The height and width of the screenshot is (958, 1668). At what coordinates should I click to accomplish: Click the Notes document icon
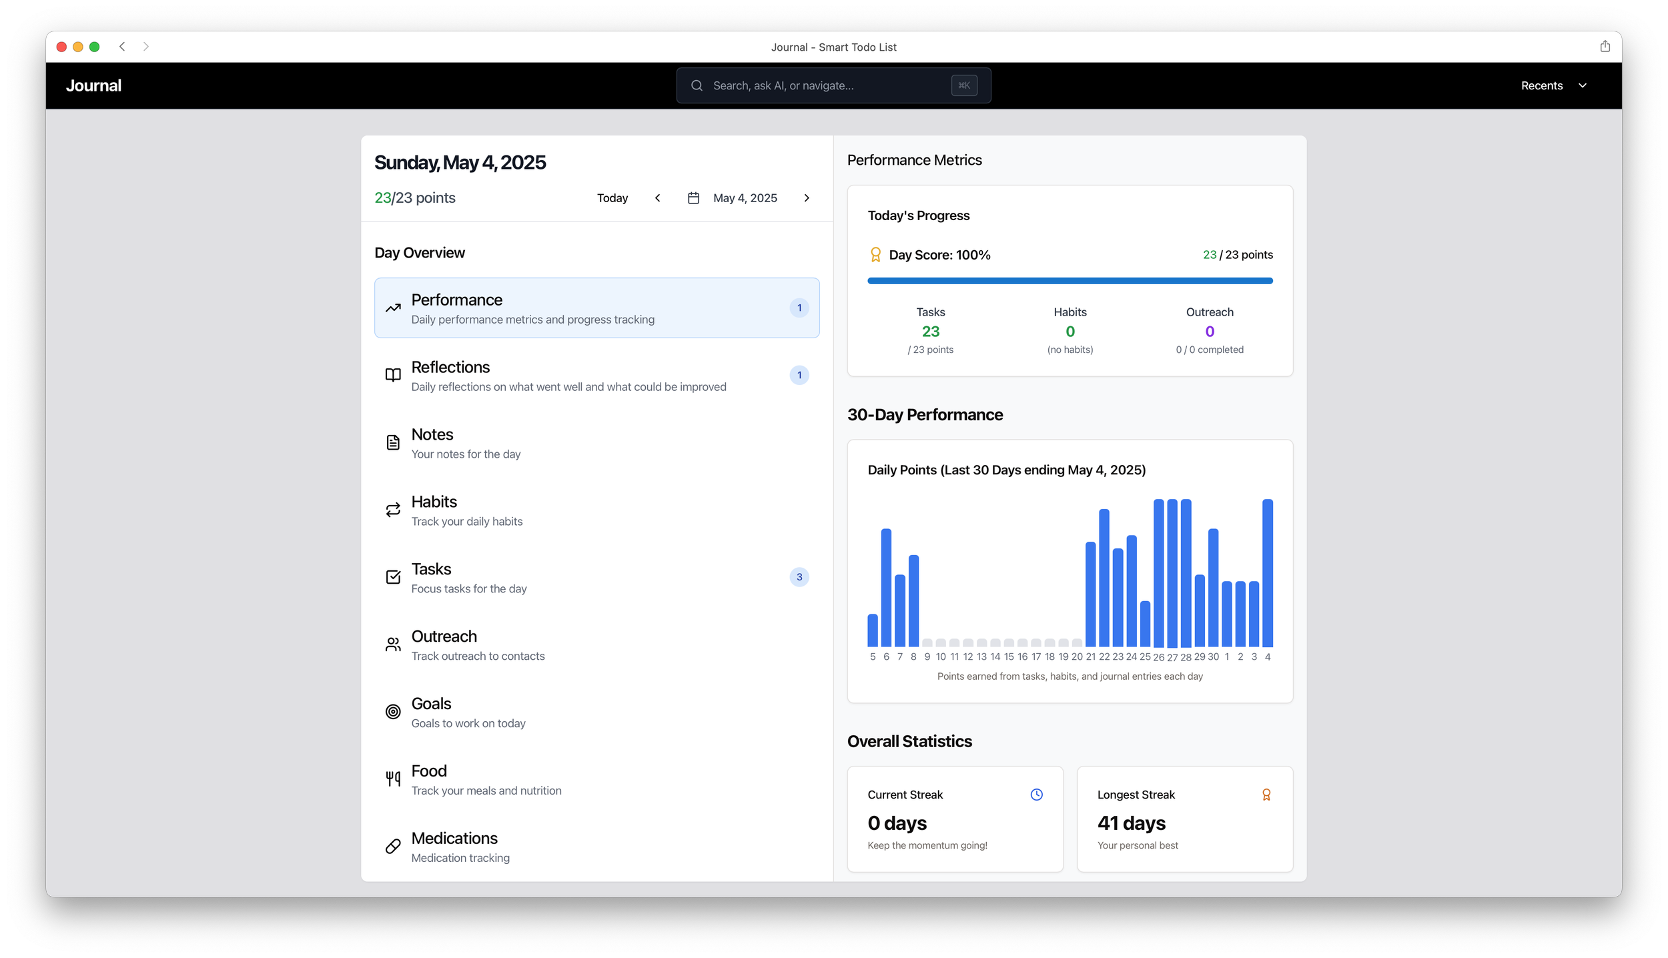pyautogui.click(x=393, y=442)
